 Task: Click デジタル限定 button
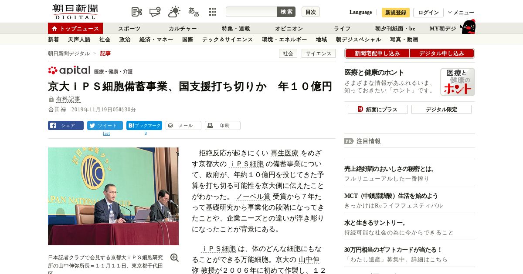pyautogui.click(x=441, y=109)
